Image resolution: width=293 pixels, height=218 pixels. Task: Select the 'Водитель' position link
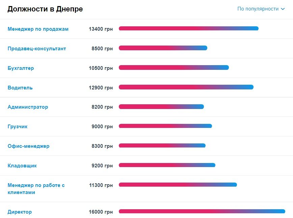click(x=20, y=88)
